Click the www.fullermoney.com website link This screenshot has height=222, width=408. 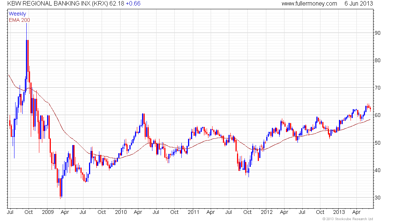[x=309, y=4]
